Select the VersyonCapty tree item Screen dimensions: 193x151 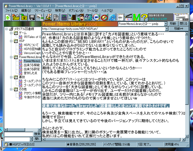point(32,53)
